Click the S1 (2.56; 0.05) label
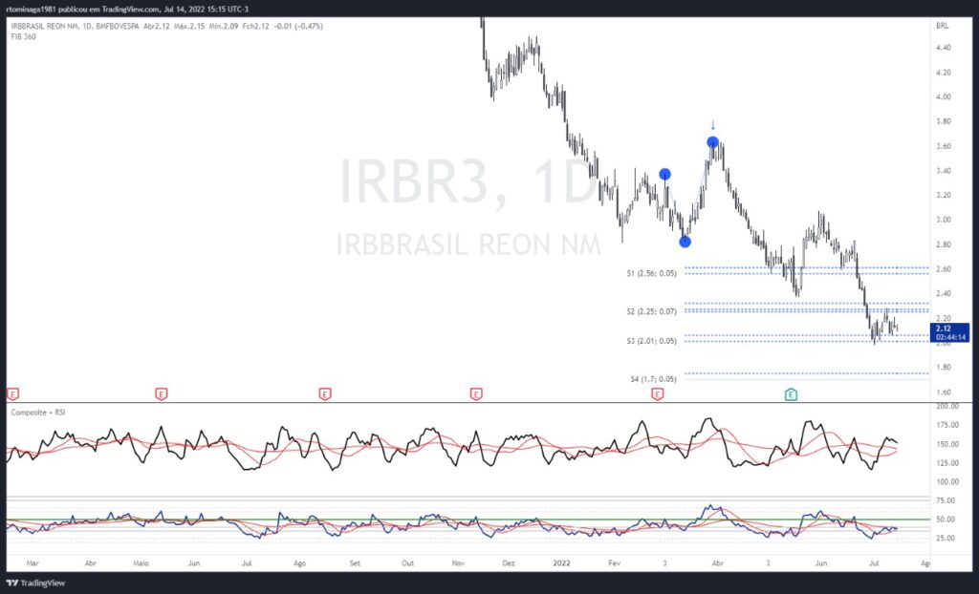This screenshot has width=979, height=594. (x=651, y=273)
